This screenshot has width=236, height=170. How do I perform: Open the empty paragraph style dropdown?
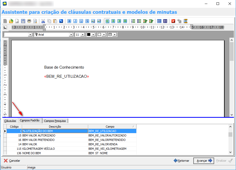coord(30,35)
